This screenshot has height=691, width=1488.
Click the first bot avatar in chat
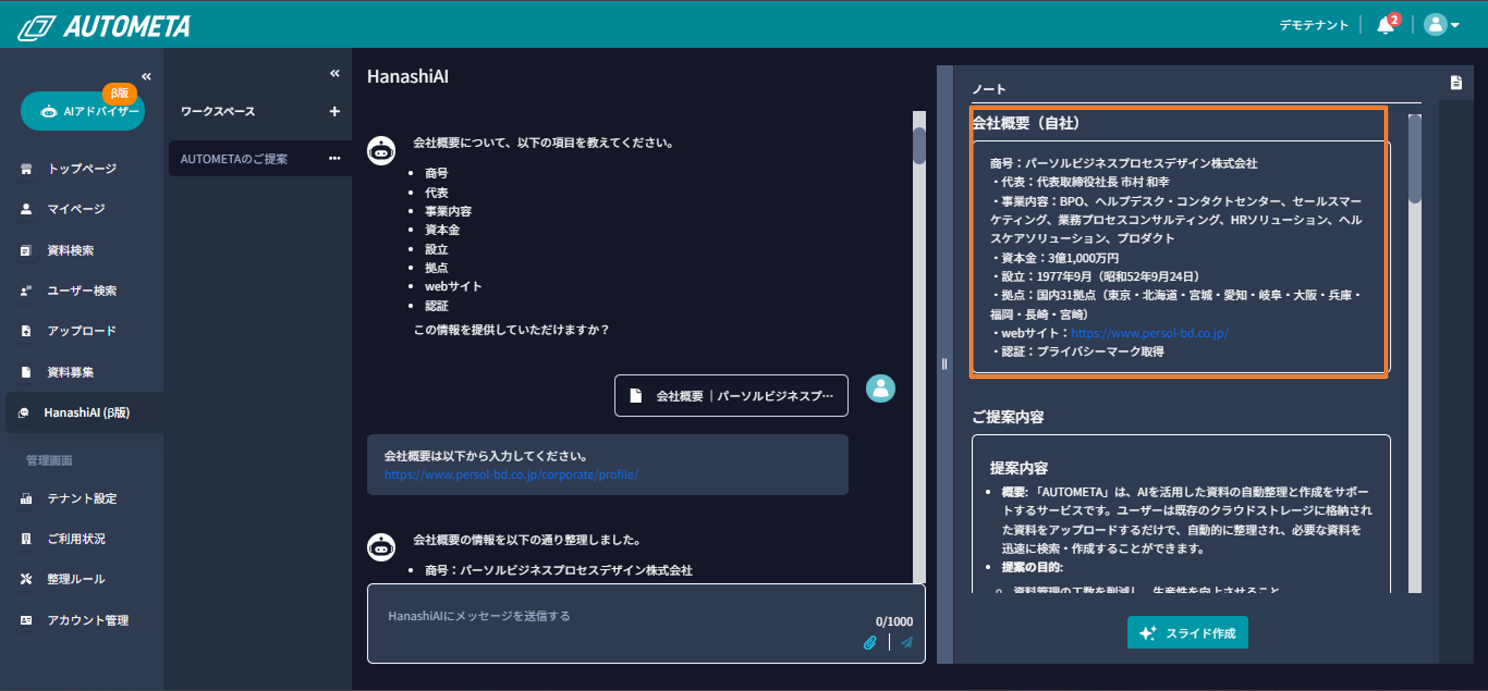click(381, 150)
